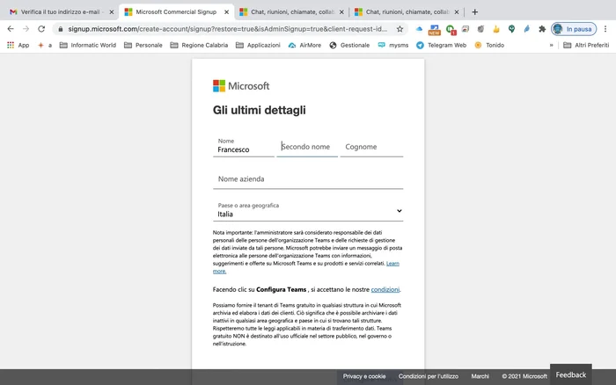
Task: Open the Chrome three-dot menu
Action: tap(605, 29)
